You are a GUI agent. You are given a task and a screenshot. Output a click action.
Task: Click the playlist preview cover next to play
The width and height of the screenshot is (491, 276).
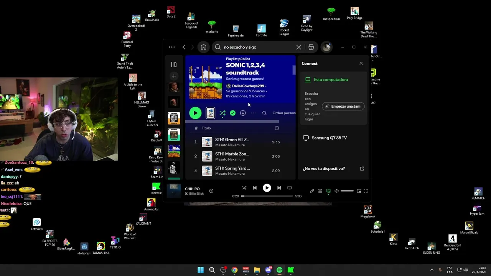pyautogui.click(x=210, y=113)
